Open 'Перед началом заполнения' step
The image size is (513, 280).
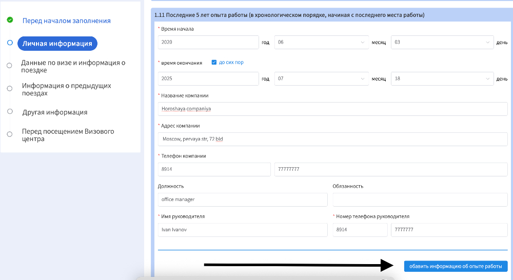[66, 21]
